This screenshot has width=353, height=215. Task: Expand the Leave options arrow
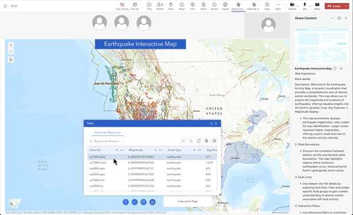pos(346,6)
